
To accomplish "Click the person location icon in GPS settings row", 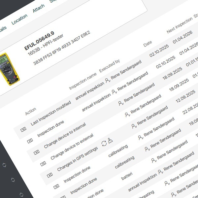I will [x=110, y=140].
